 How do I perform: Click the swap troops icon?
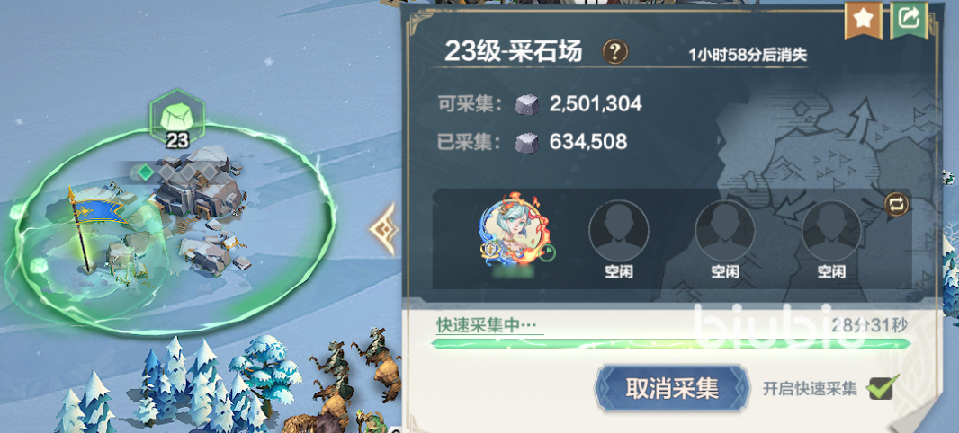point(896,203)
